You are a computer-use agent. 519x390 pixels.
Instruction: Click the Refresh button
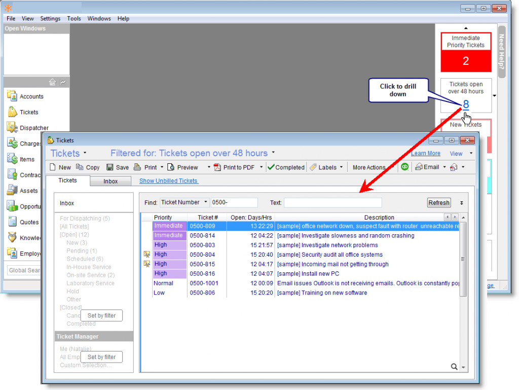click(438, 203)
